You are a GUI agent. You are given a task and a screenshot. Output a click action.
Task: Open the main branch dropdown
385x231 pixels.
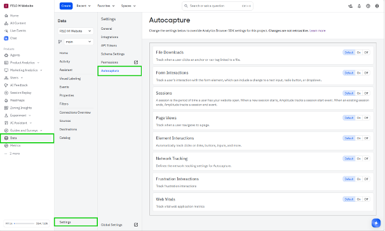(79, 42)
